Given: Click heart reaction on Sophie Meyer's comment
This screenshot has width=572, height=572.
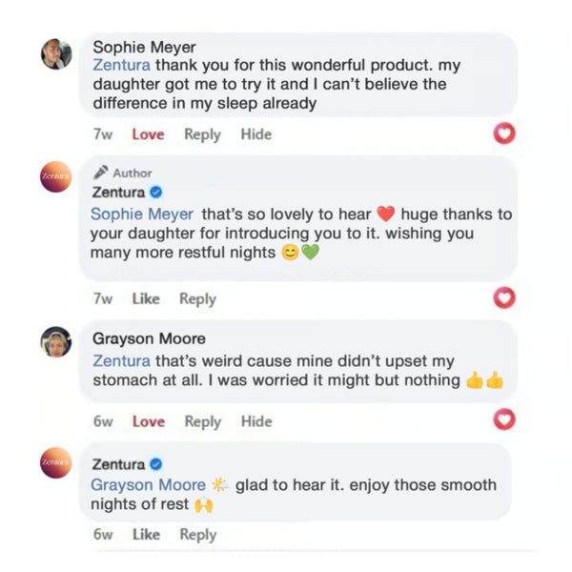Looking at the screenshot, I should click(504, 134).
